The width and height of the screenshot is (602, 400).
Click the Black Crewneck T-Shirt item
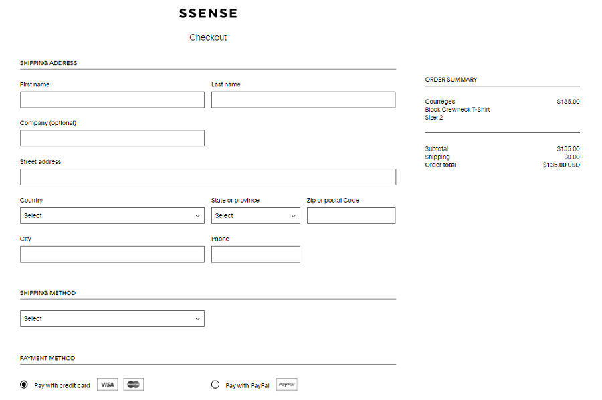tap(458, 110)
